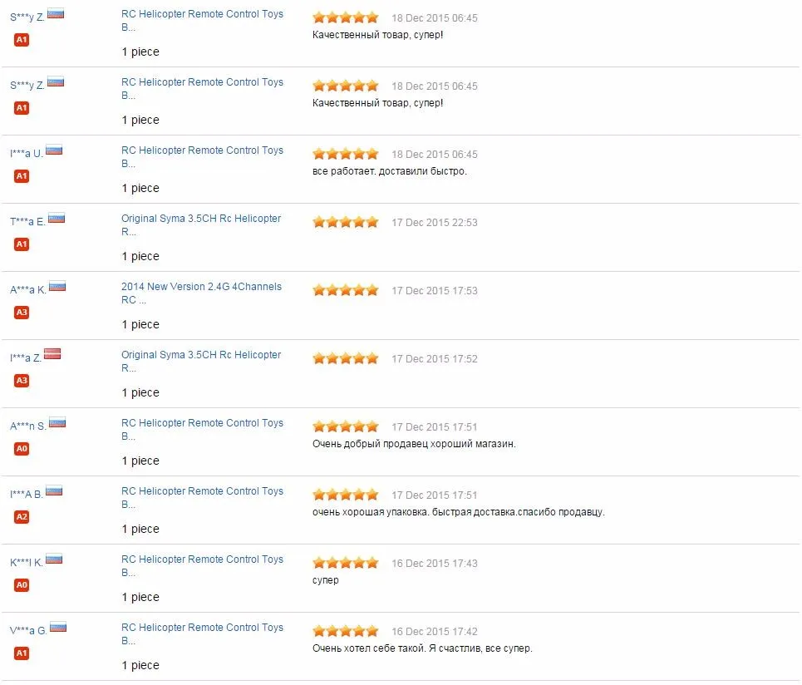Open V***a G.'s RC Helicopter product link
The width and height of the screenshot is (802, 685).
(x=202, y=633)
